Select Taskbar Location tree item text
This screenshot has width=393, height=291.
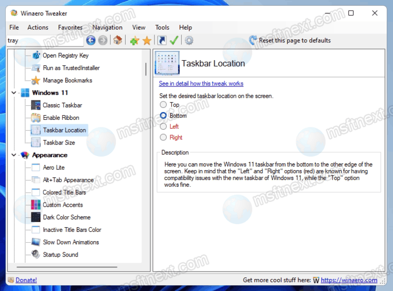(64, 130)
